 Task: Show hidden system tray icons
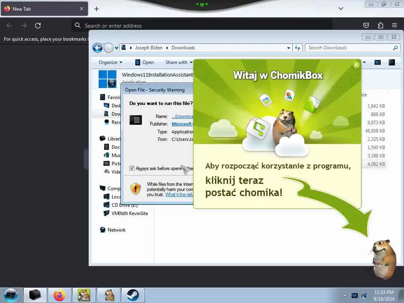(x=345, y=296)
